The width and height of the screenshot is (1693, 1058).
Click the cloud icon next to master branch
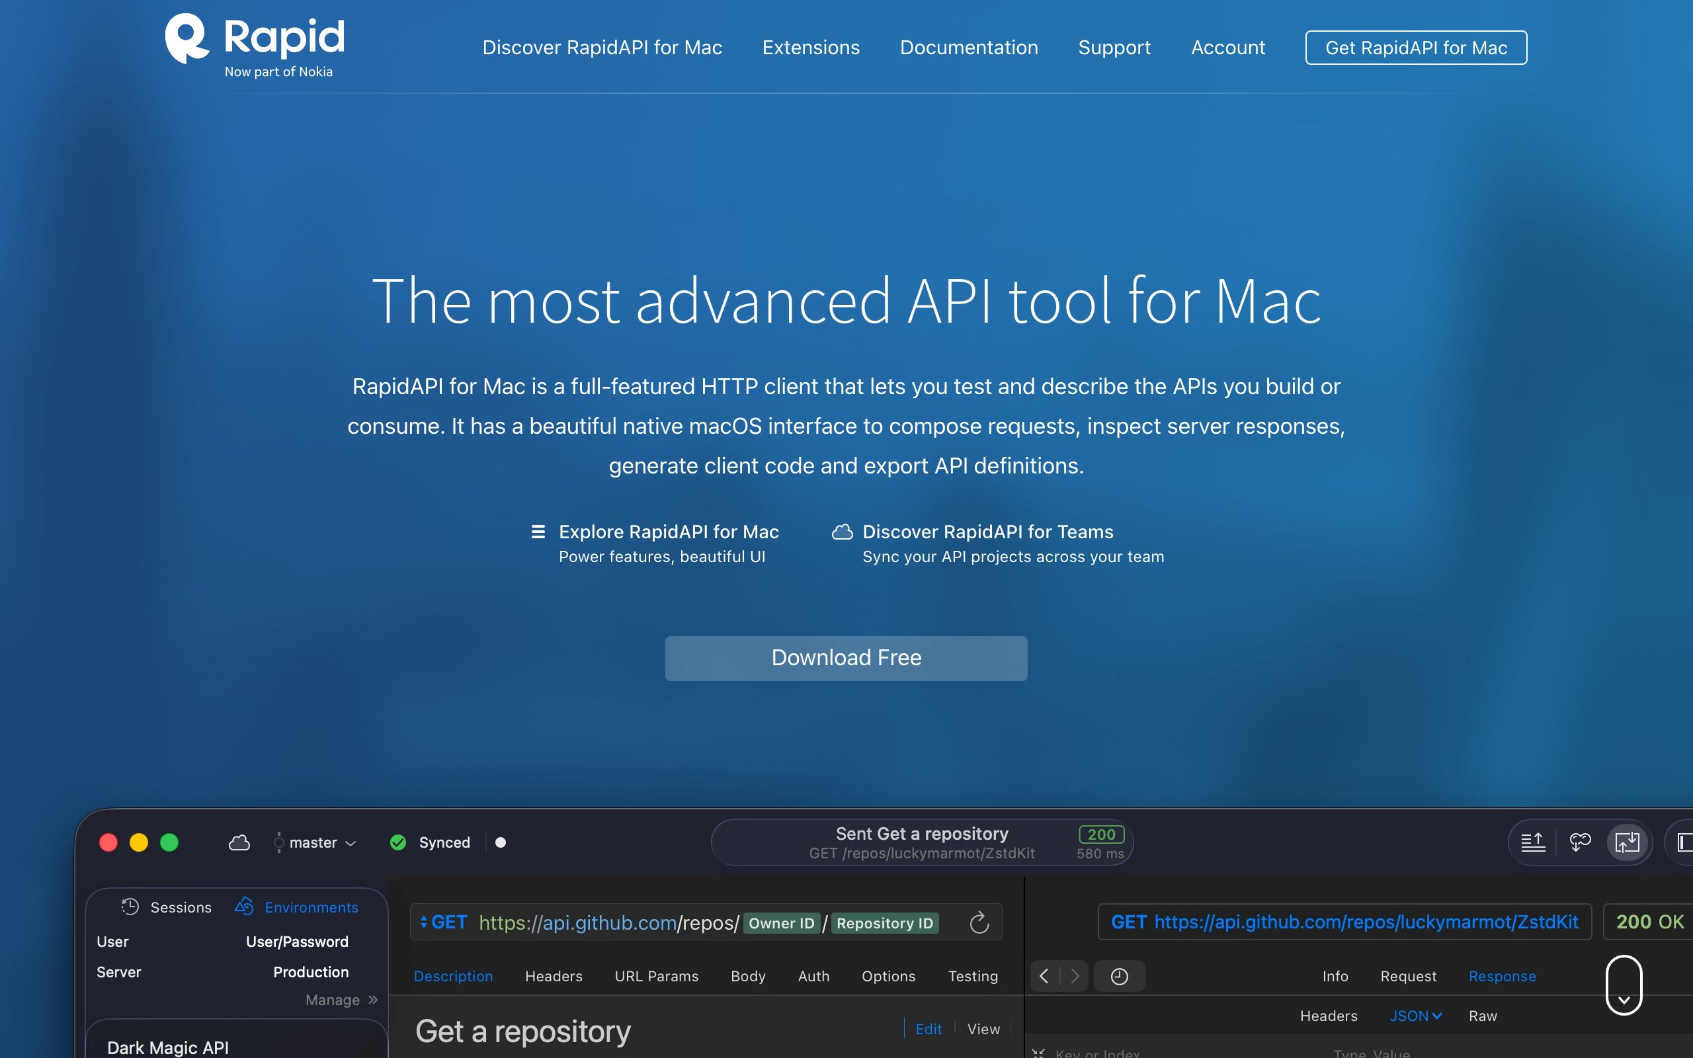pos(239,842)
